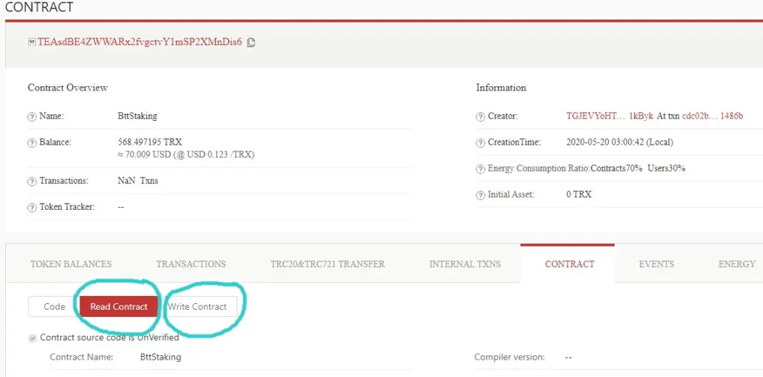Switch to the Transactions tab

click(x=191, y=264)
